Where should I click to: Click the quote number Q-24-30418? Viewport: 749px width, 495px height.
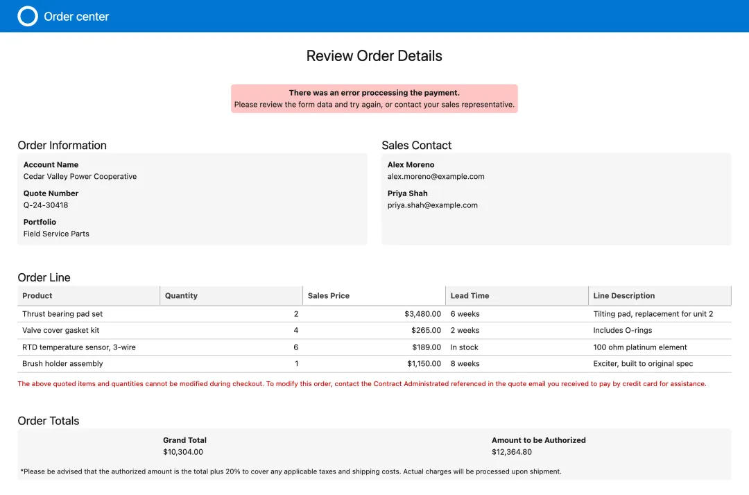coord(46,205)
